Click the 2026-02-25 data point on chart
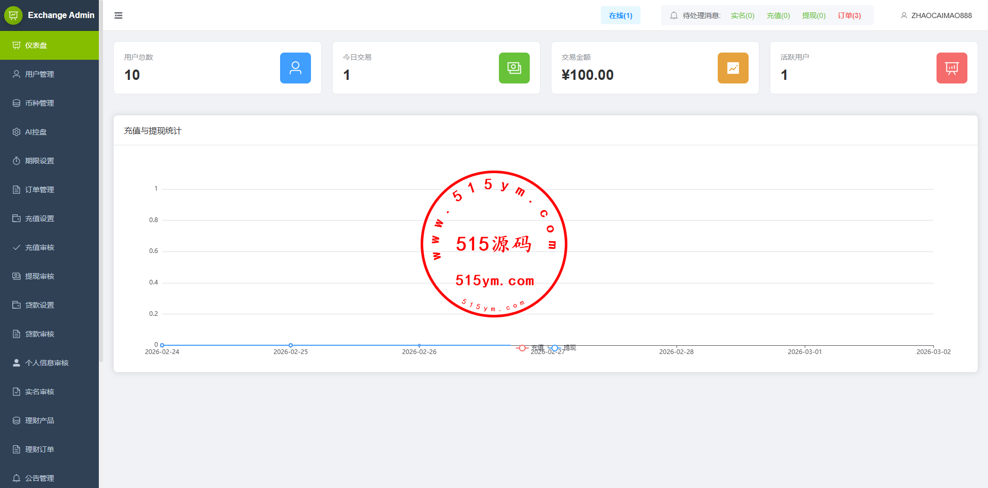This screenshot has width=988, height=488. [x=290, y=345]
